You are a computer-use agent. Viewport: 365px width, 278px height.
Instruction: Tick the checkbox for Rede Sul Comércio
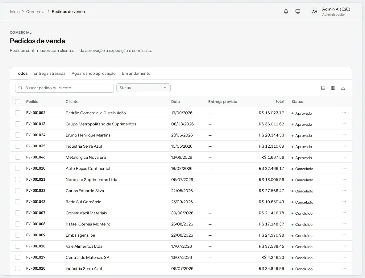point(18,202)
